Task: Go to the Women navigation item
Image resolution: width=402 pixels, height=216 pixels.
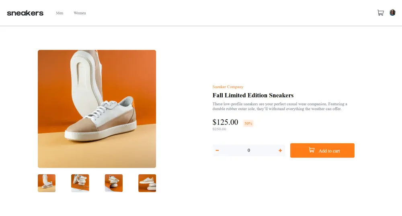Action: 80,13
